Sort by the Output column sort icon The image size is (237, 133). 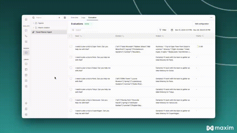(x=163, y=36)
